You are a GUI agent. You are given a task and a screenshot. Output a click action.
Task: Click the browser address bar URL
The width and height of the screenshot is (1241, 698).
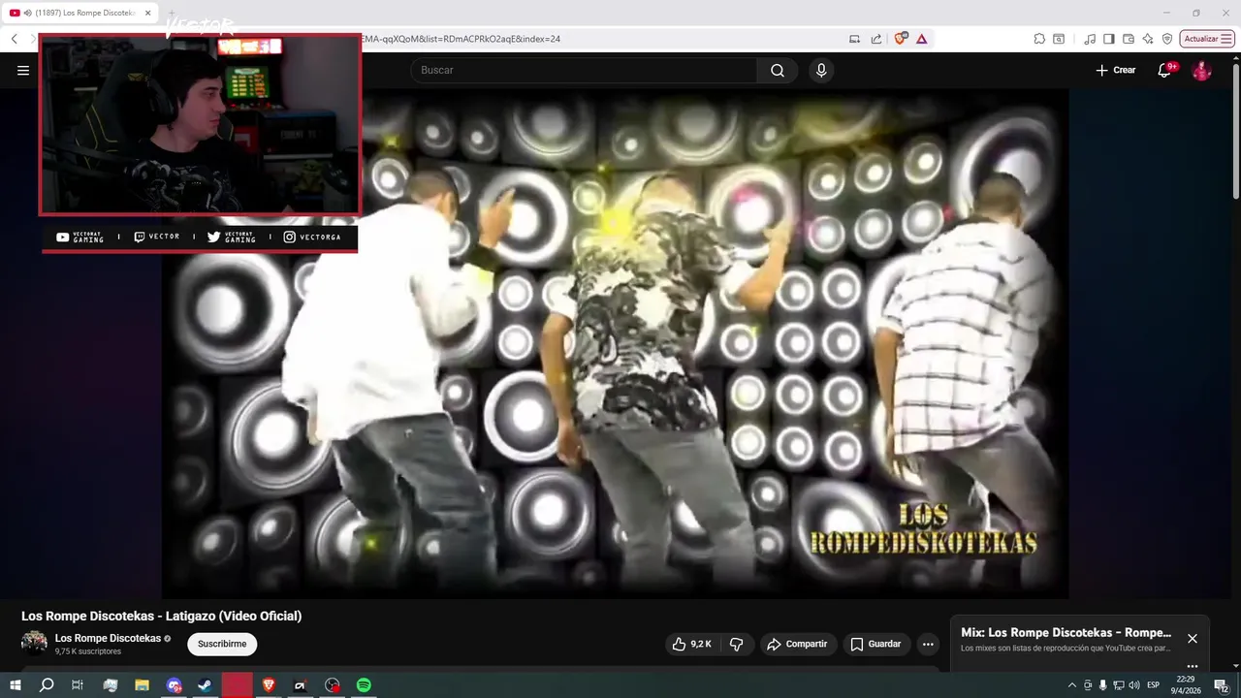click(461, 39)
